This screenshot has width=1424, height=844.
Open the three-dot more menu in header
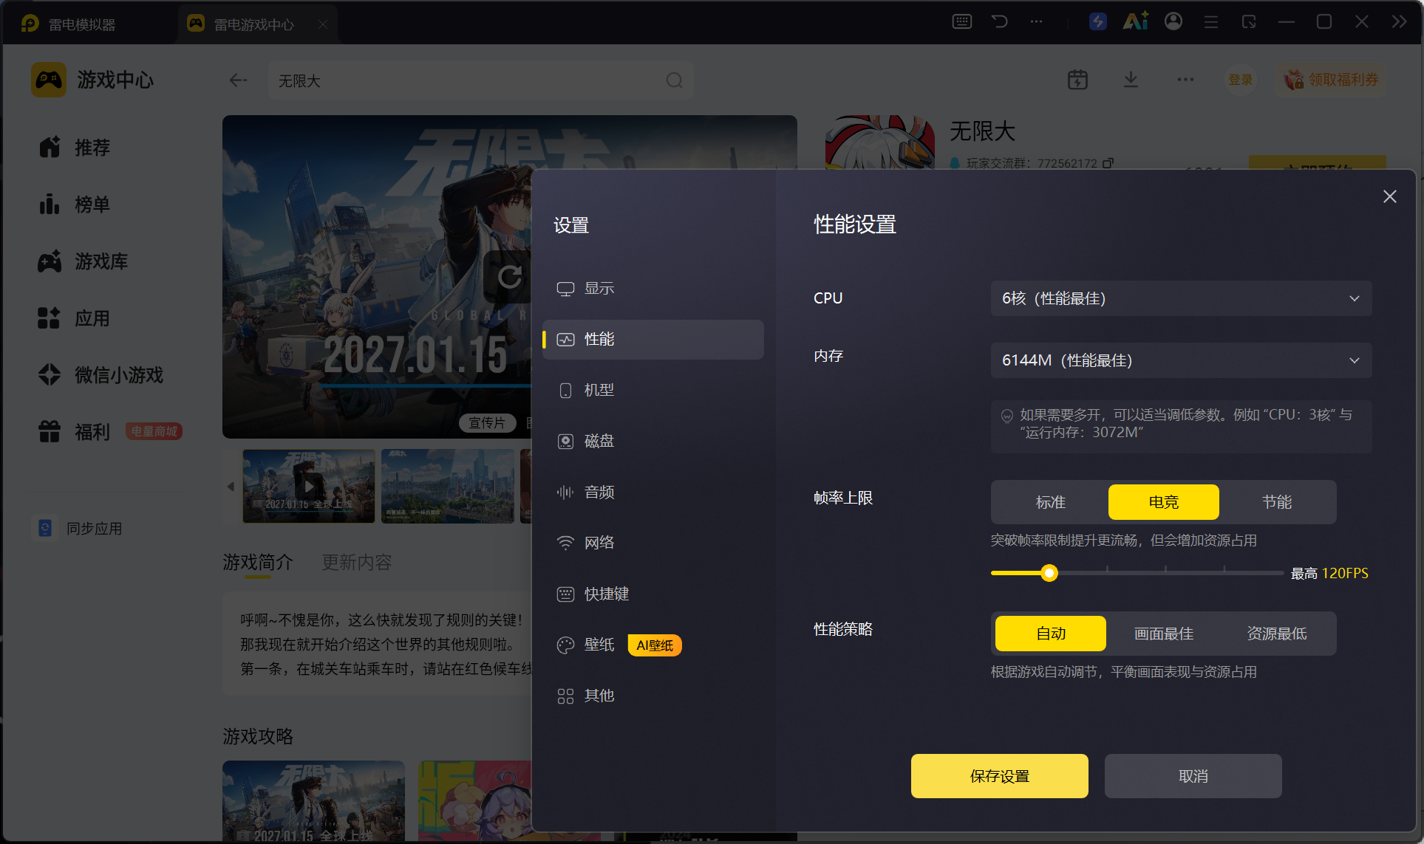[1185, 80]
